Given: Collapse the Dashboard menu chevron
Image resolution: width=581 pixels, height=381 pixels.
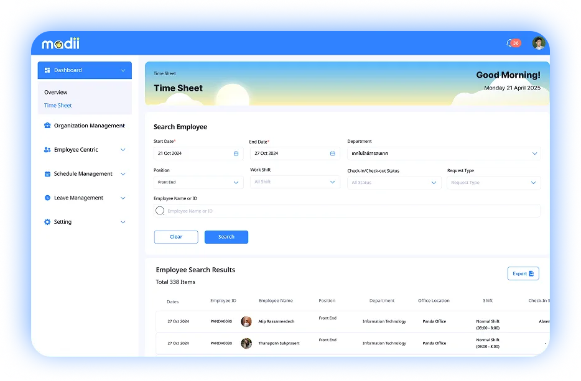Looking at the screenshot, I should point(123,70).
